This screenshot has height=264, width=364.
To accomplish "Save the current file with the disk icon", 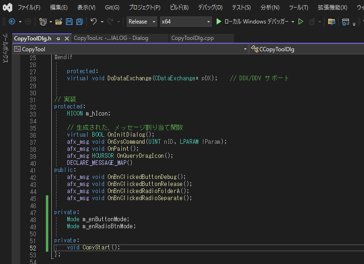I will click(69, 22).
